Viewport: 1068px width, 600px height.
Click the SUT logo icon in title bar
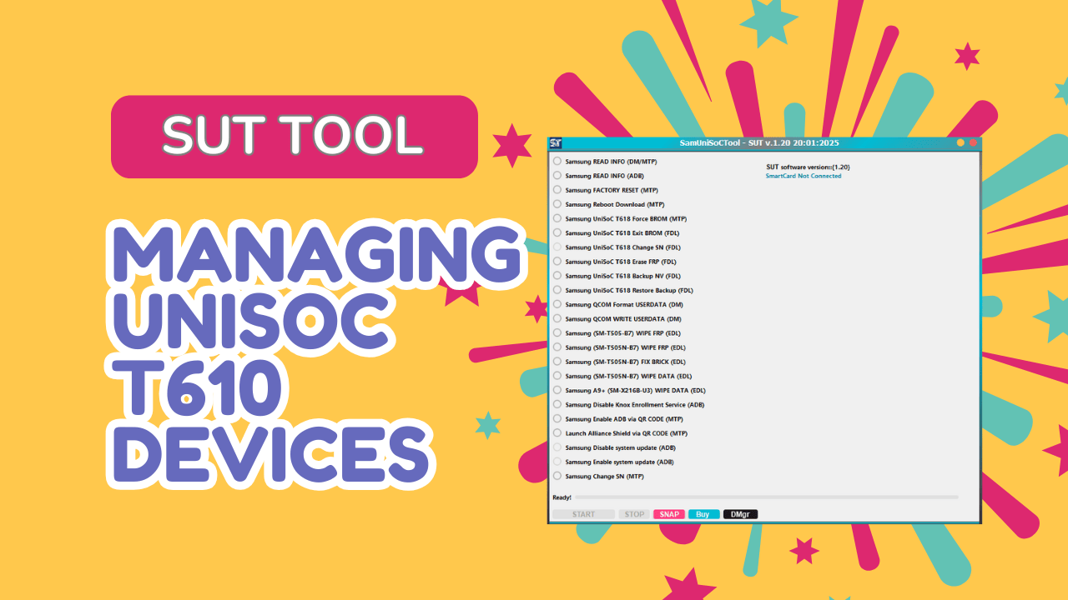(x=557, y=143)
